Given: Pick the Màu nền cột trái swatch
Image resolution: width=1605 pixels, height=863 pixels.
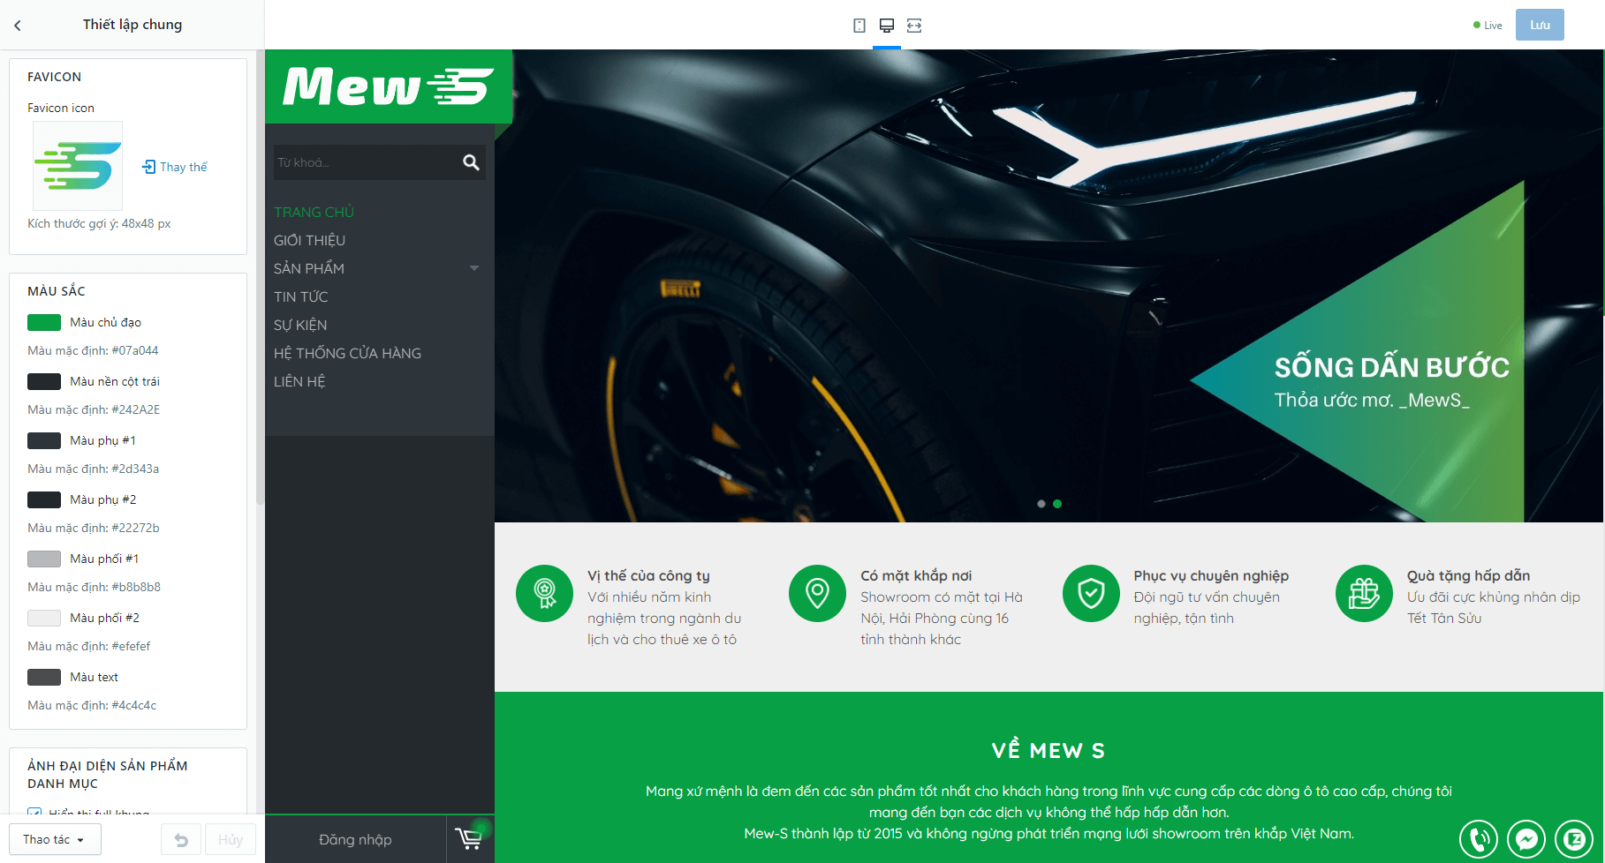Looking at the screenshot, I should point(44,381).
